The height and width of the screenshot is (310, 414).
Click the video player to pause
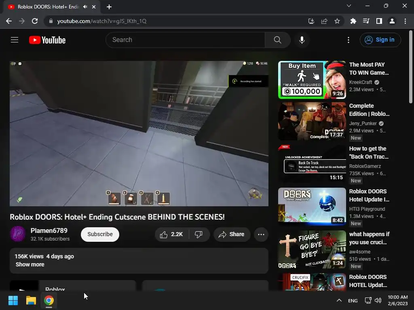coord(139,133)
